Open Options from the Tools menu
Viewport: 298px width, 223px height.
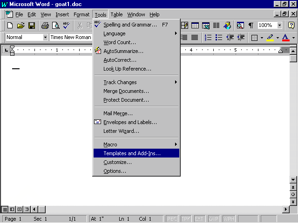[x=136, y=171]
